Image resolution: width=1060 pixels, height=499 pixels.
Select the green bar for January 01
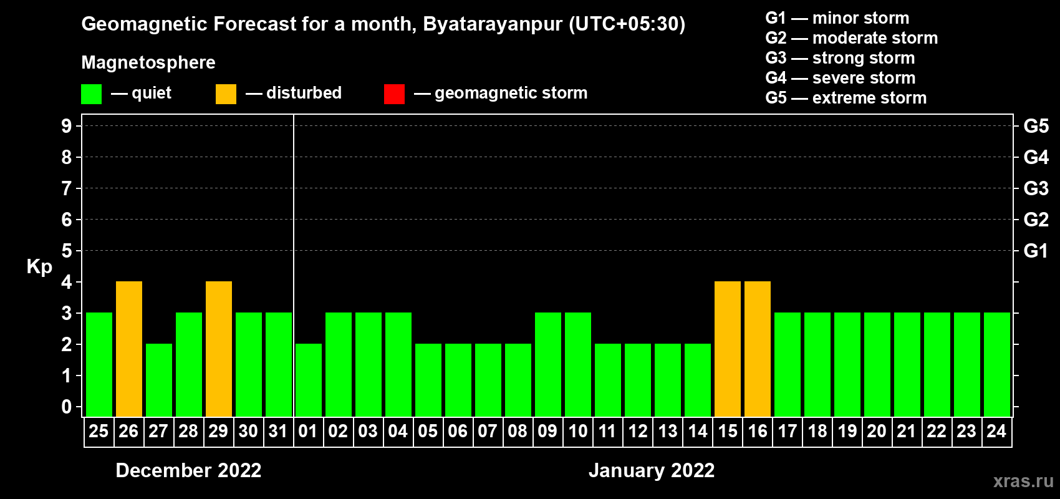[309, 380]
